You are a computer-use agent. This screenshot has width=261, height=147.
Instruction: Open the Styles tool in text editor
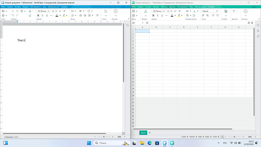pyautogui.click(x=106, y=11)
